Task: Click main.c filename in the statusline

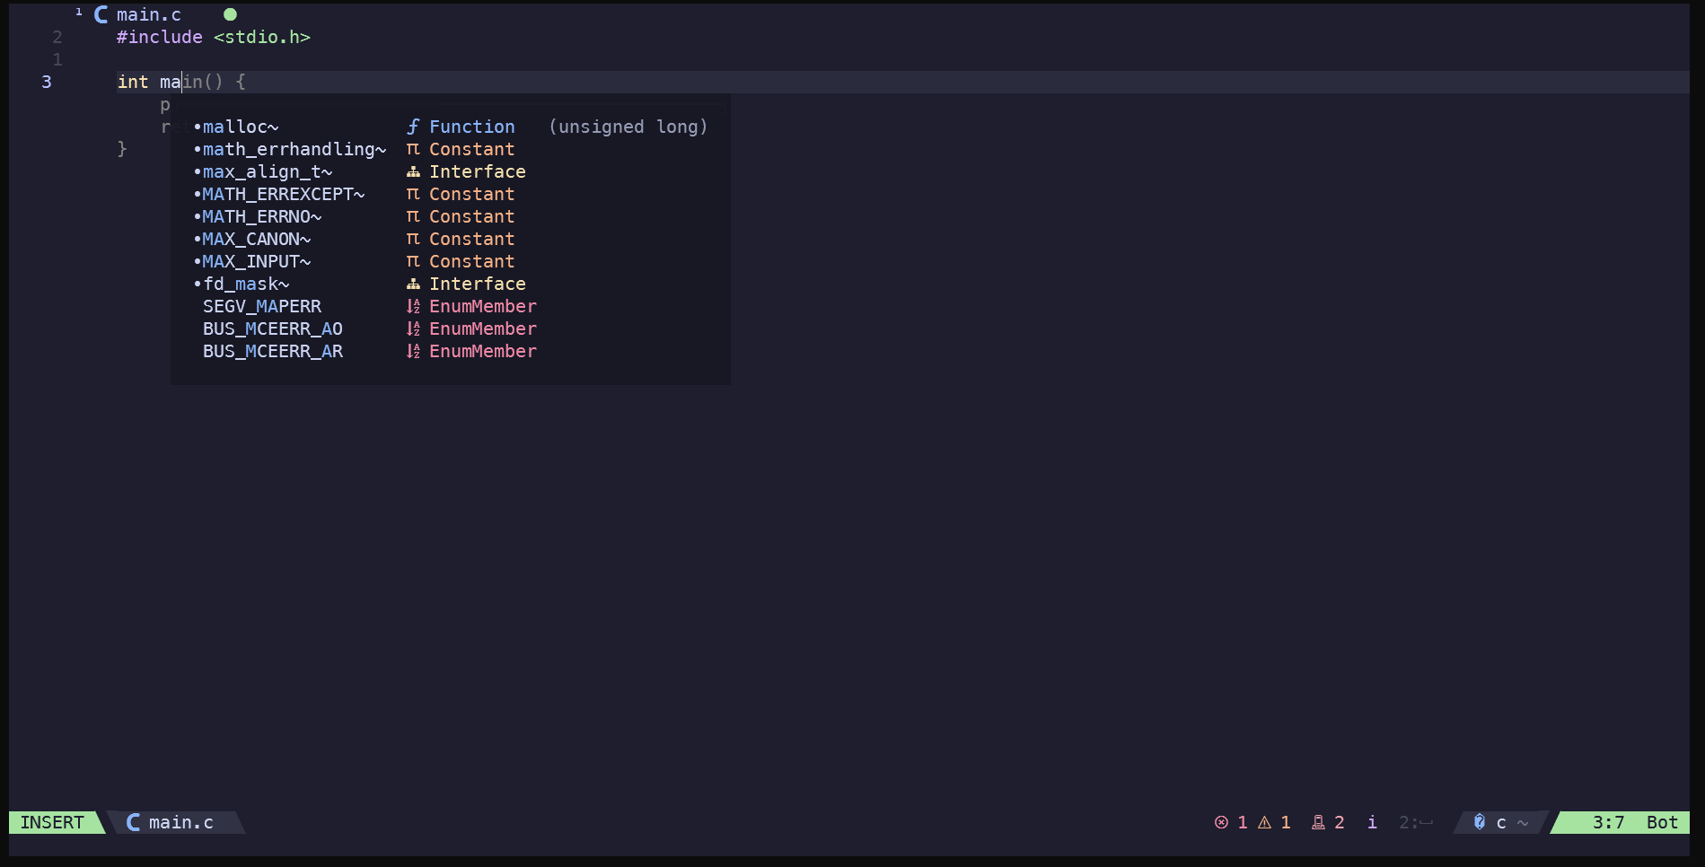Action: click(x=180, y=823)
